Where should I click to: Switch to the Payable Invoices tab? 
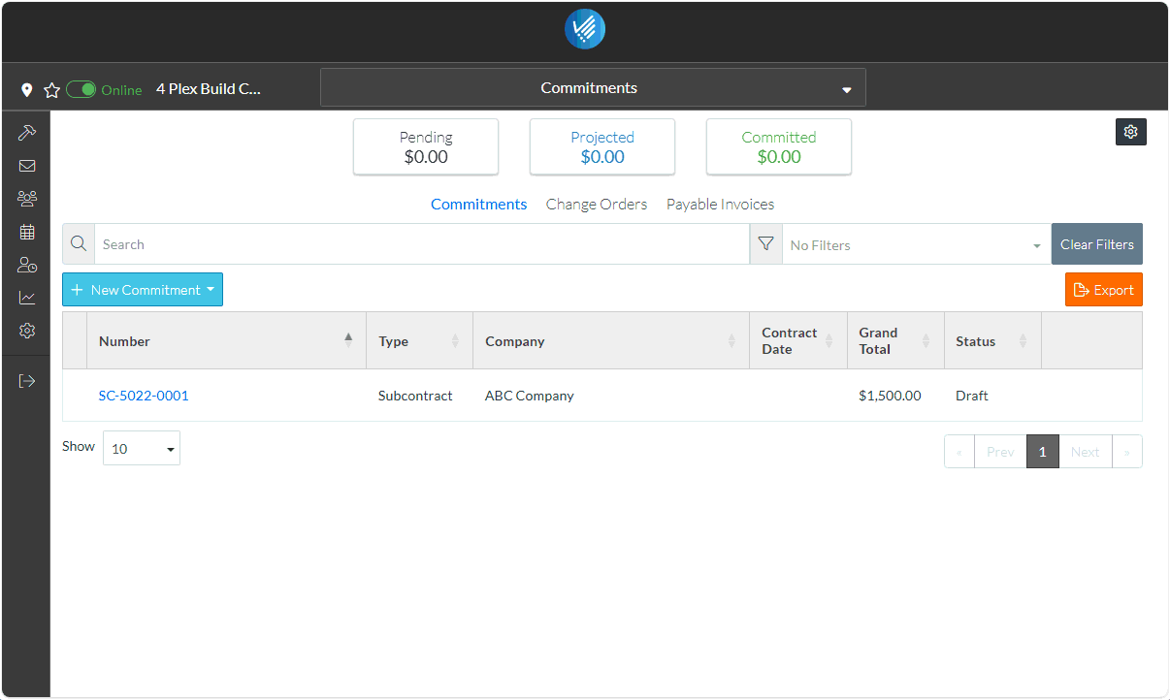[x=720, y=205]
